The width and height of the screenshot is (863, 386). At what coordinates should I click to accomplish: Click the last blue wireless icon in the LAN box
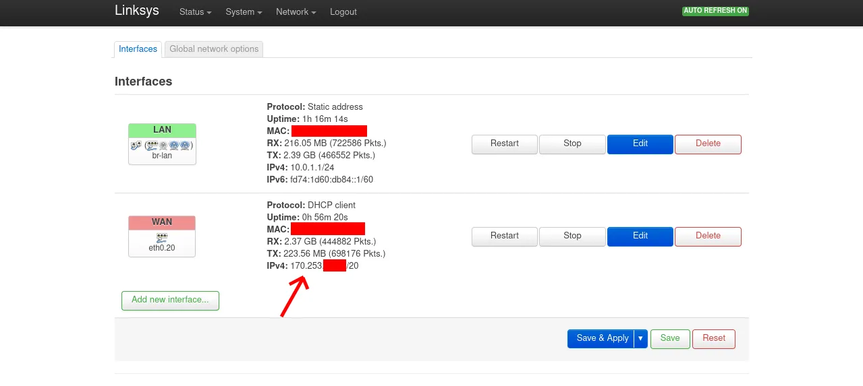[x=185, y=146]
